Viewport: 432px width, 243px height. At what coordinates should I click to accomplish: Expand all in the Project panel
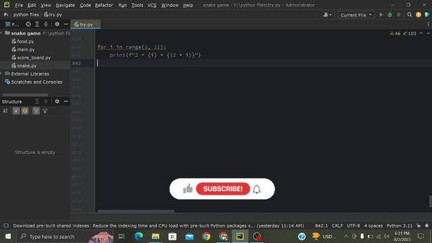(x=37, y=24)
